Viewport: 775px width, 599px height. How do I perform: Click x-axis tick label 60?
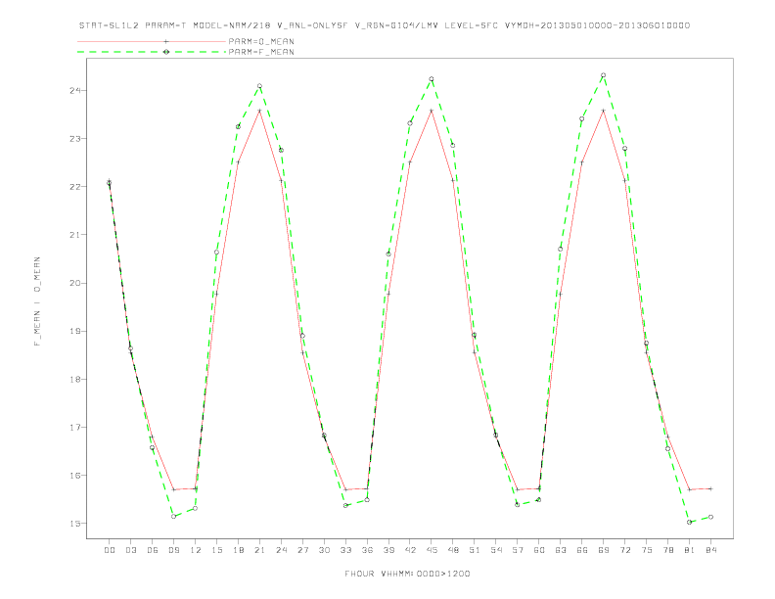point(539,550)
